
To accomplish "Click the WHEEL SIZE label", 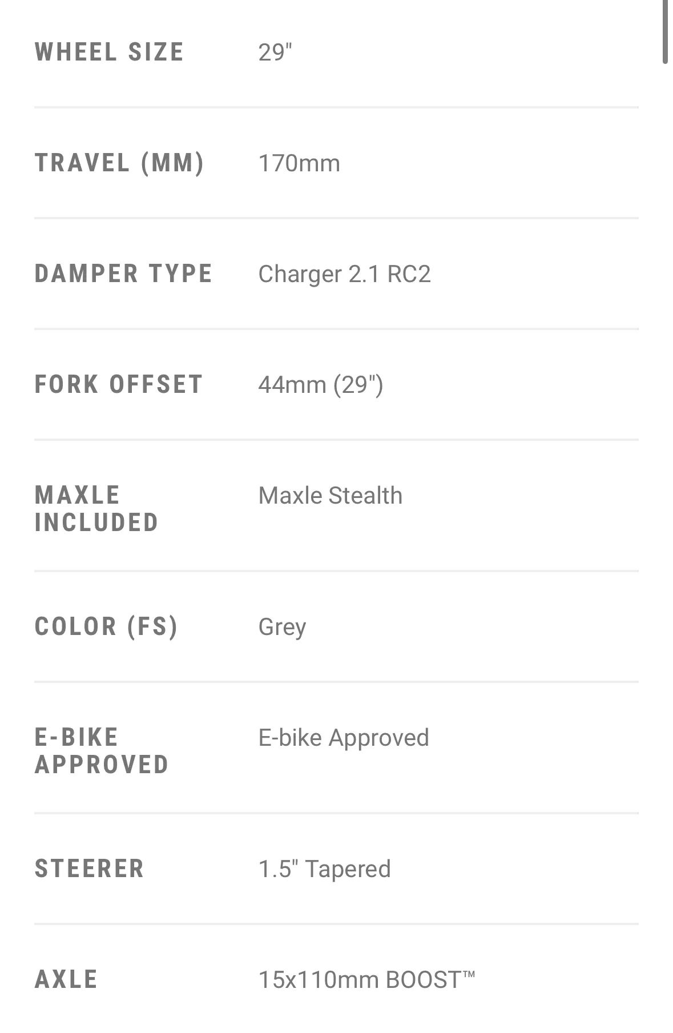I will click(109, 52).
